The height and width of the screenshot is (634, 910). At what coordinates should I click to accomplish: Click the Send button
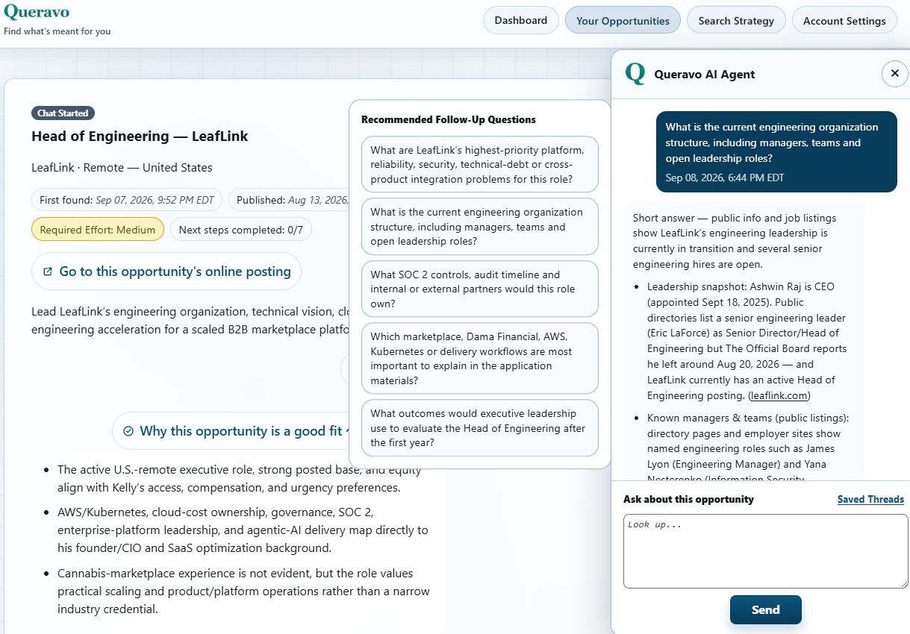(x=766, y=609)
